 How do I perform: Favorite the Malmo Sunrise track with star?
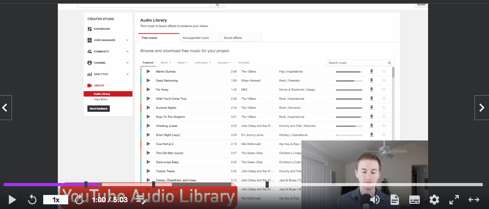(384, 71)
